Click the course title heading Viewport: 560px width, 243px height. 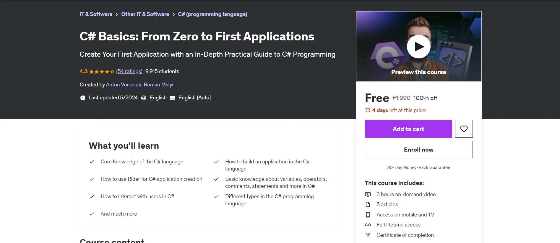coord(197,37)
